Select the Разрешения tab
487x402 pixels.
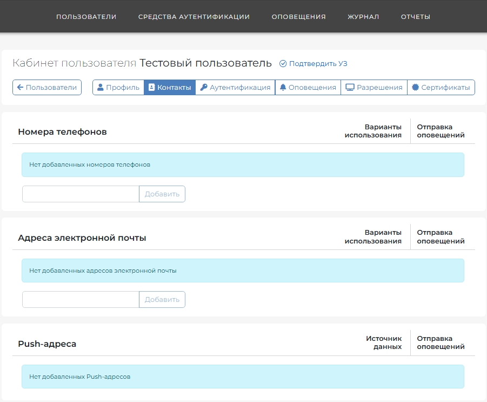pyautogui.click(x=374, y=87)
